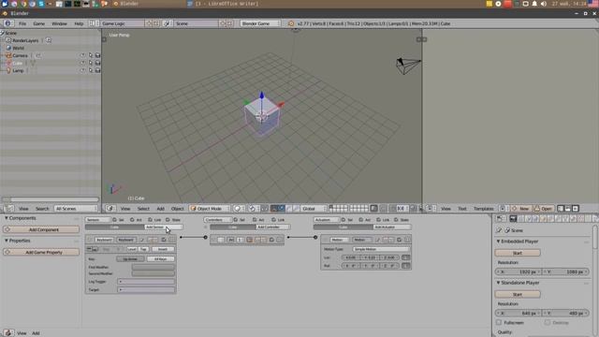The width and height of the screenshot is (599, 337).
Task: Open the Window menu
Action: pos(59,23)
